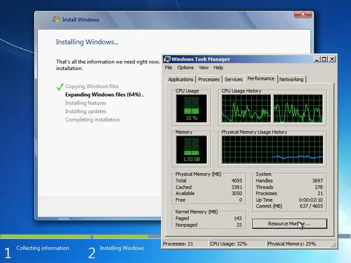Click the Resource Monitor button
351x263 pixels.
(x=290, y=224)
